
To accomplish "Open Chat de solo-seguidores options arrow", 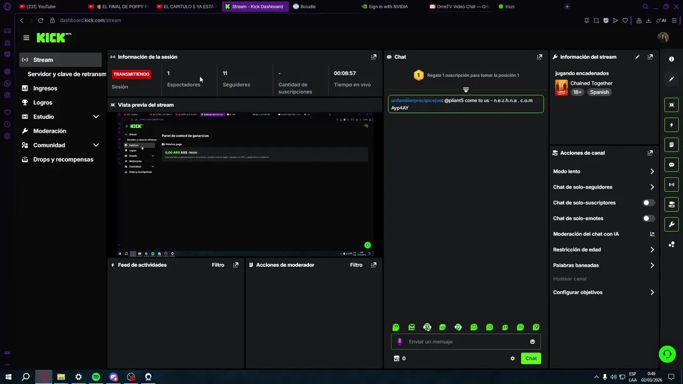I will [652, 187].
